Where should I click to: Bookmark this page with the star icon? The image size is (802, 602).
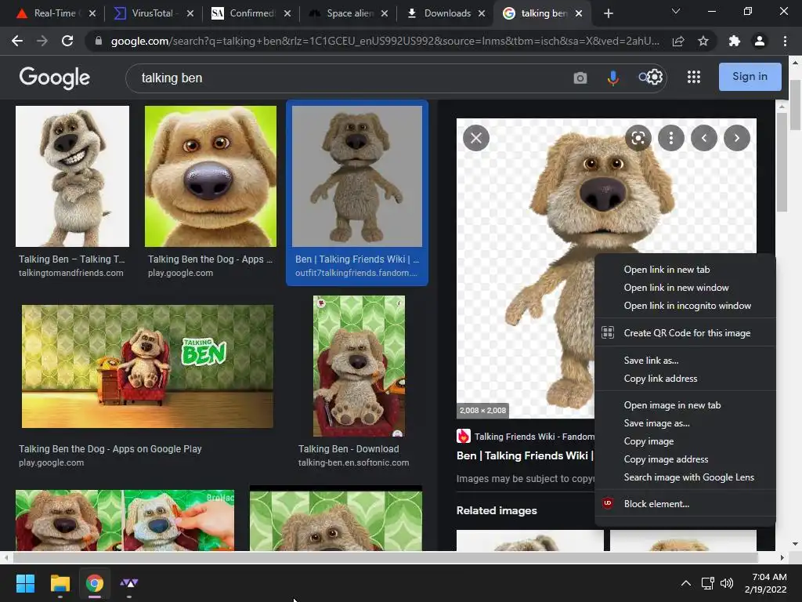point(703,41)
